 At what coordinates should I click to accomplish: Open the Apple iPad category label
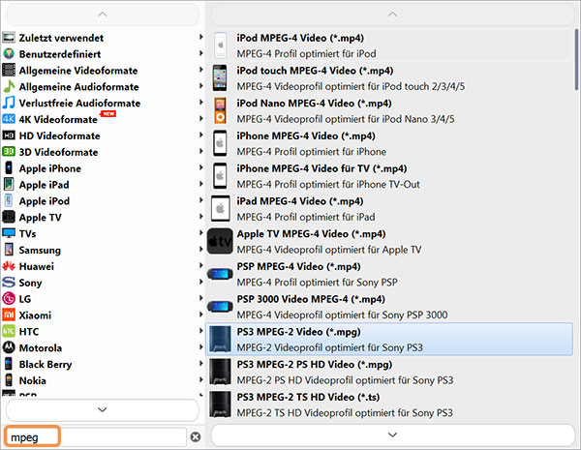click(45, 185)
